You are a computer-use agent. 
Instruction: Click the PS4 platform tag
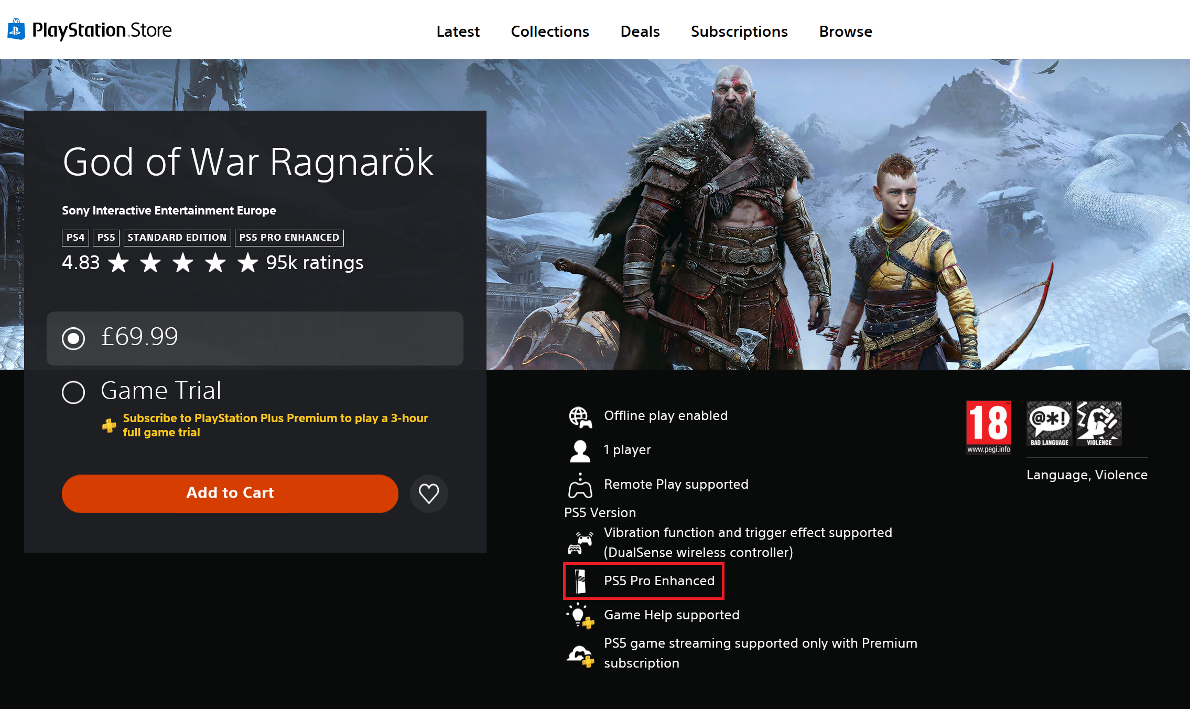tap(75, 238)
